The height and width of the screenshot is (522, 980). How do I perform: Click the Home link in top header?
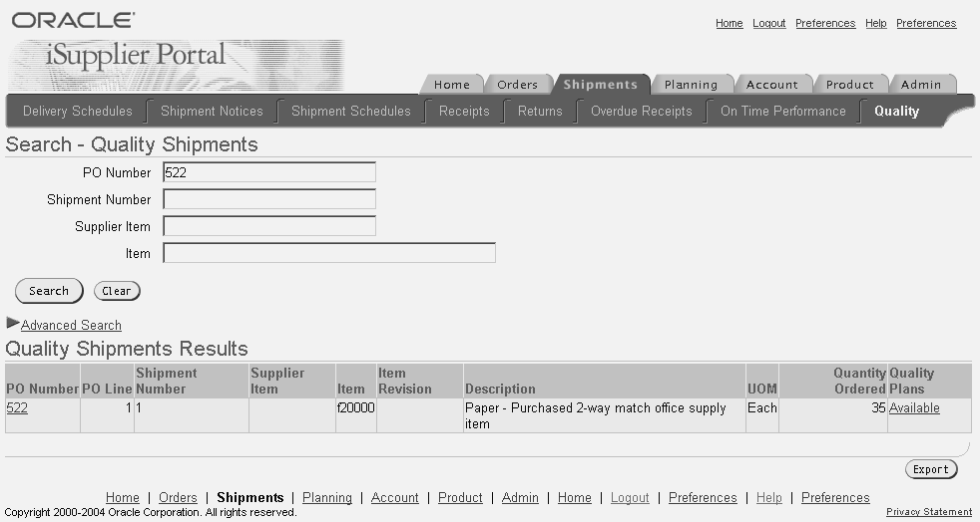(730, 23)
